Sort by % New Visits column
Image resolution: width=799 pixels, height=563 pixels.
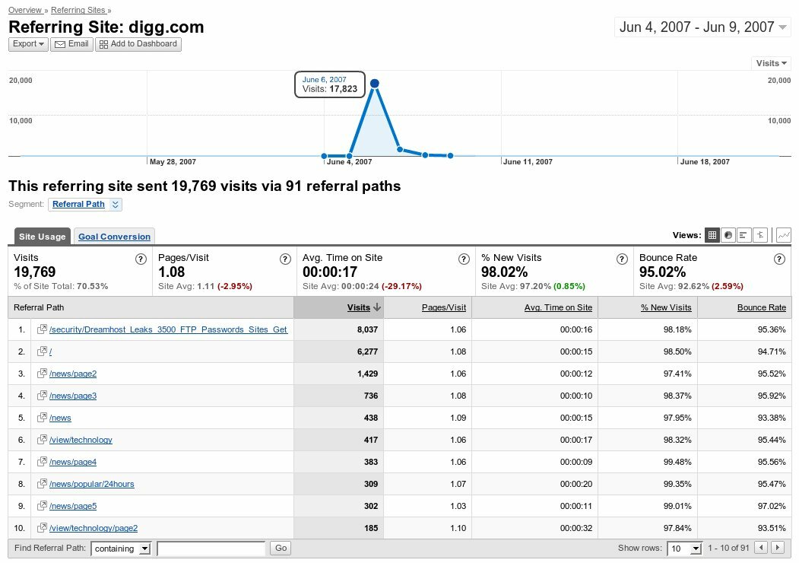(x=666, y=307)
